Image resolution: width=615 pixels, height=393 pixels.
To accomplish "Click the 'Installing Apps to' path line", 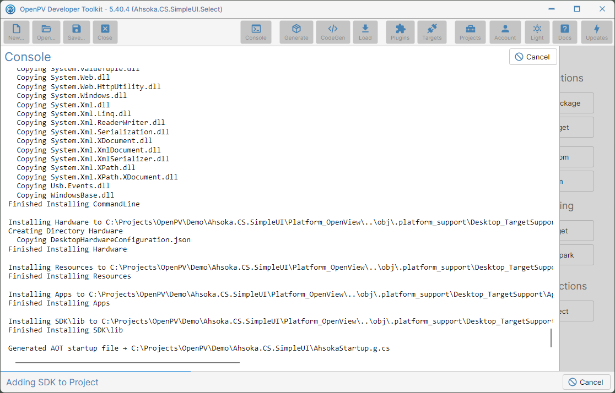I will tap(280, 294).
